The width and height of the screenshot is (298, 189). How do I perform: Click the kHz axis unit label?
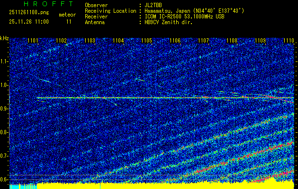pos(5,37)
